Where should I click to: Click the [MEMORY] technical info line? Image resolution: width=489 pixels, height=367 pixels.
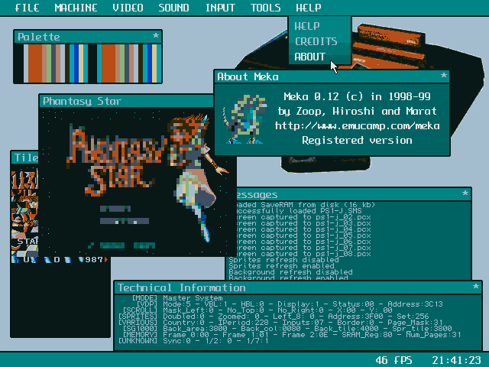[292, 335]
